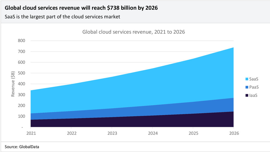Click the PaaS legend color swatch
Screen dimensions: 270x152
[x=247, y=87]
